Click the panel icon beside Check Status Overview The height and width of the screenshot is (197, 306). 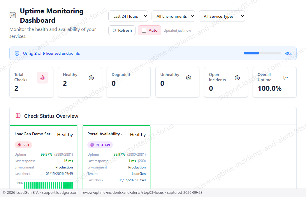coord(18,116)
